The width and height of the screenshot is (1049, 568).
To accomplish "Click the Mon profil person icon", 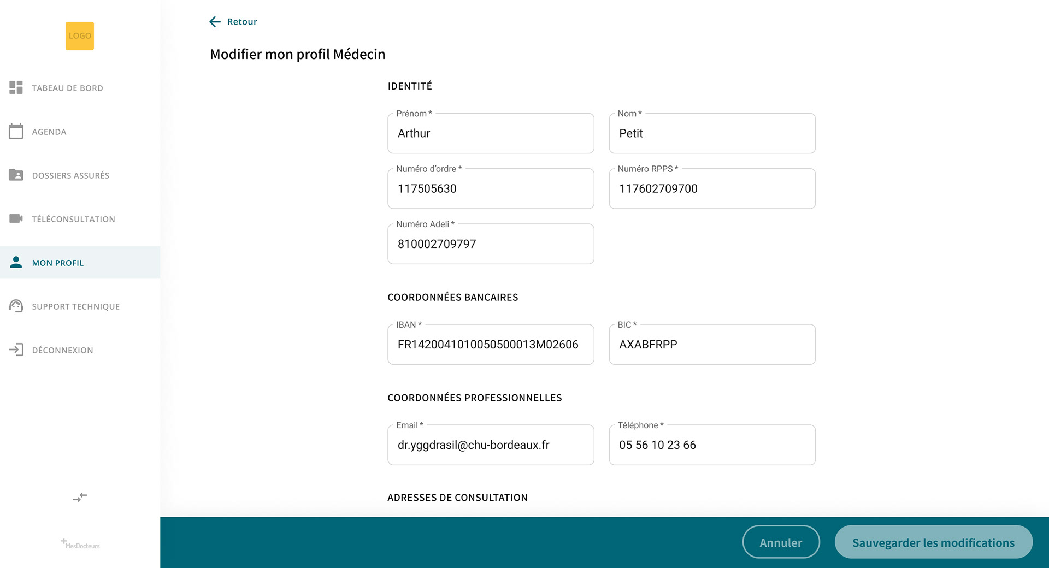I will click(16, 262).
